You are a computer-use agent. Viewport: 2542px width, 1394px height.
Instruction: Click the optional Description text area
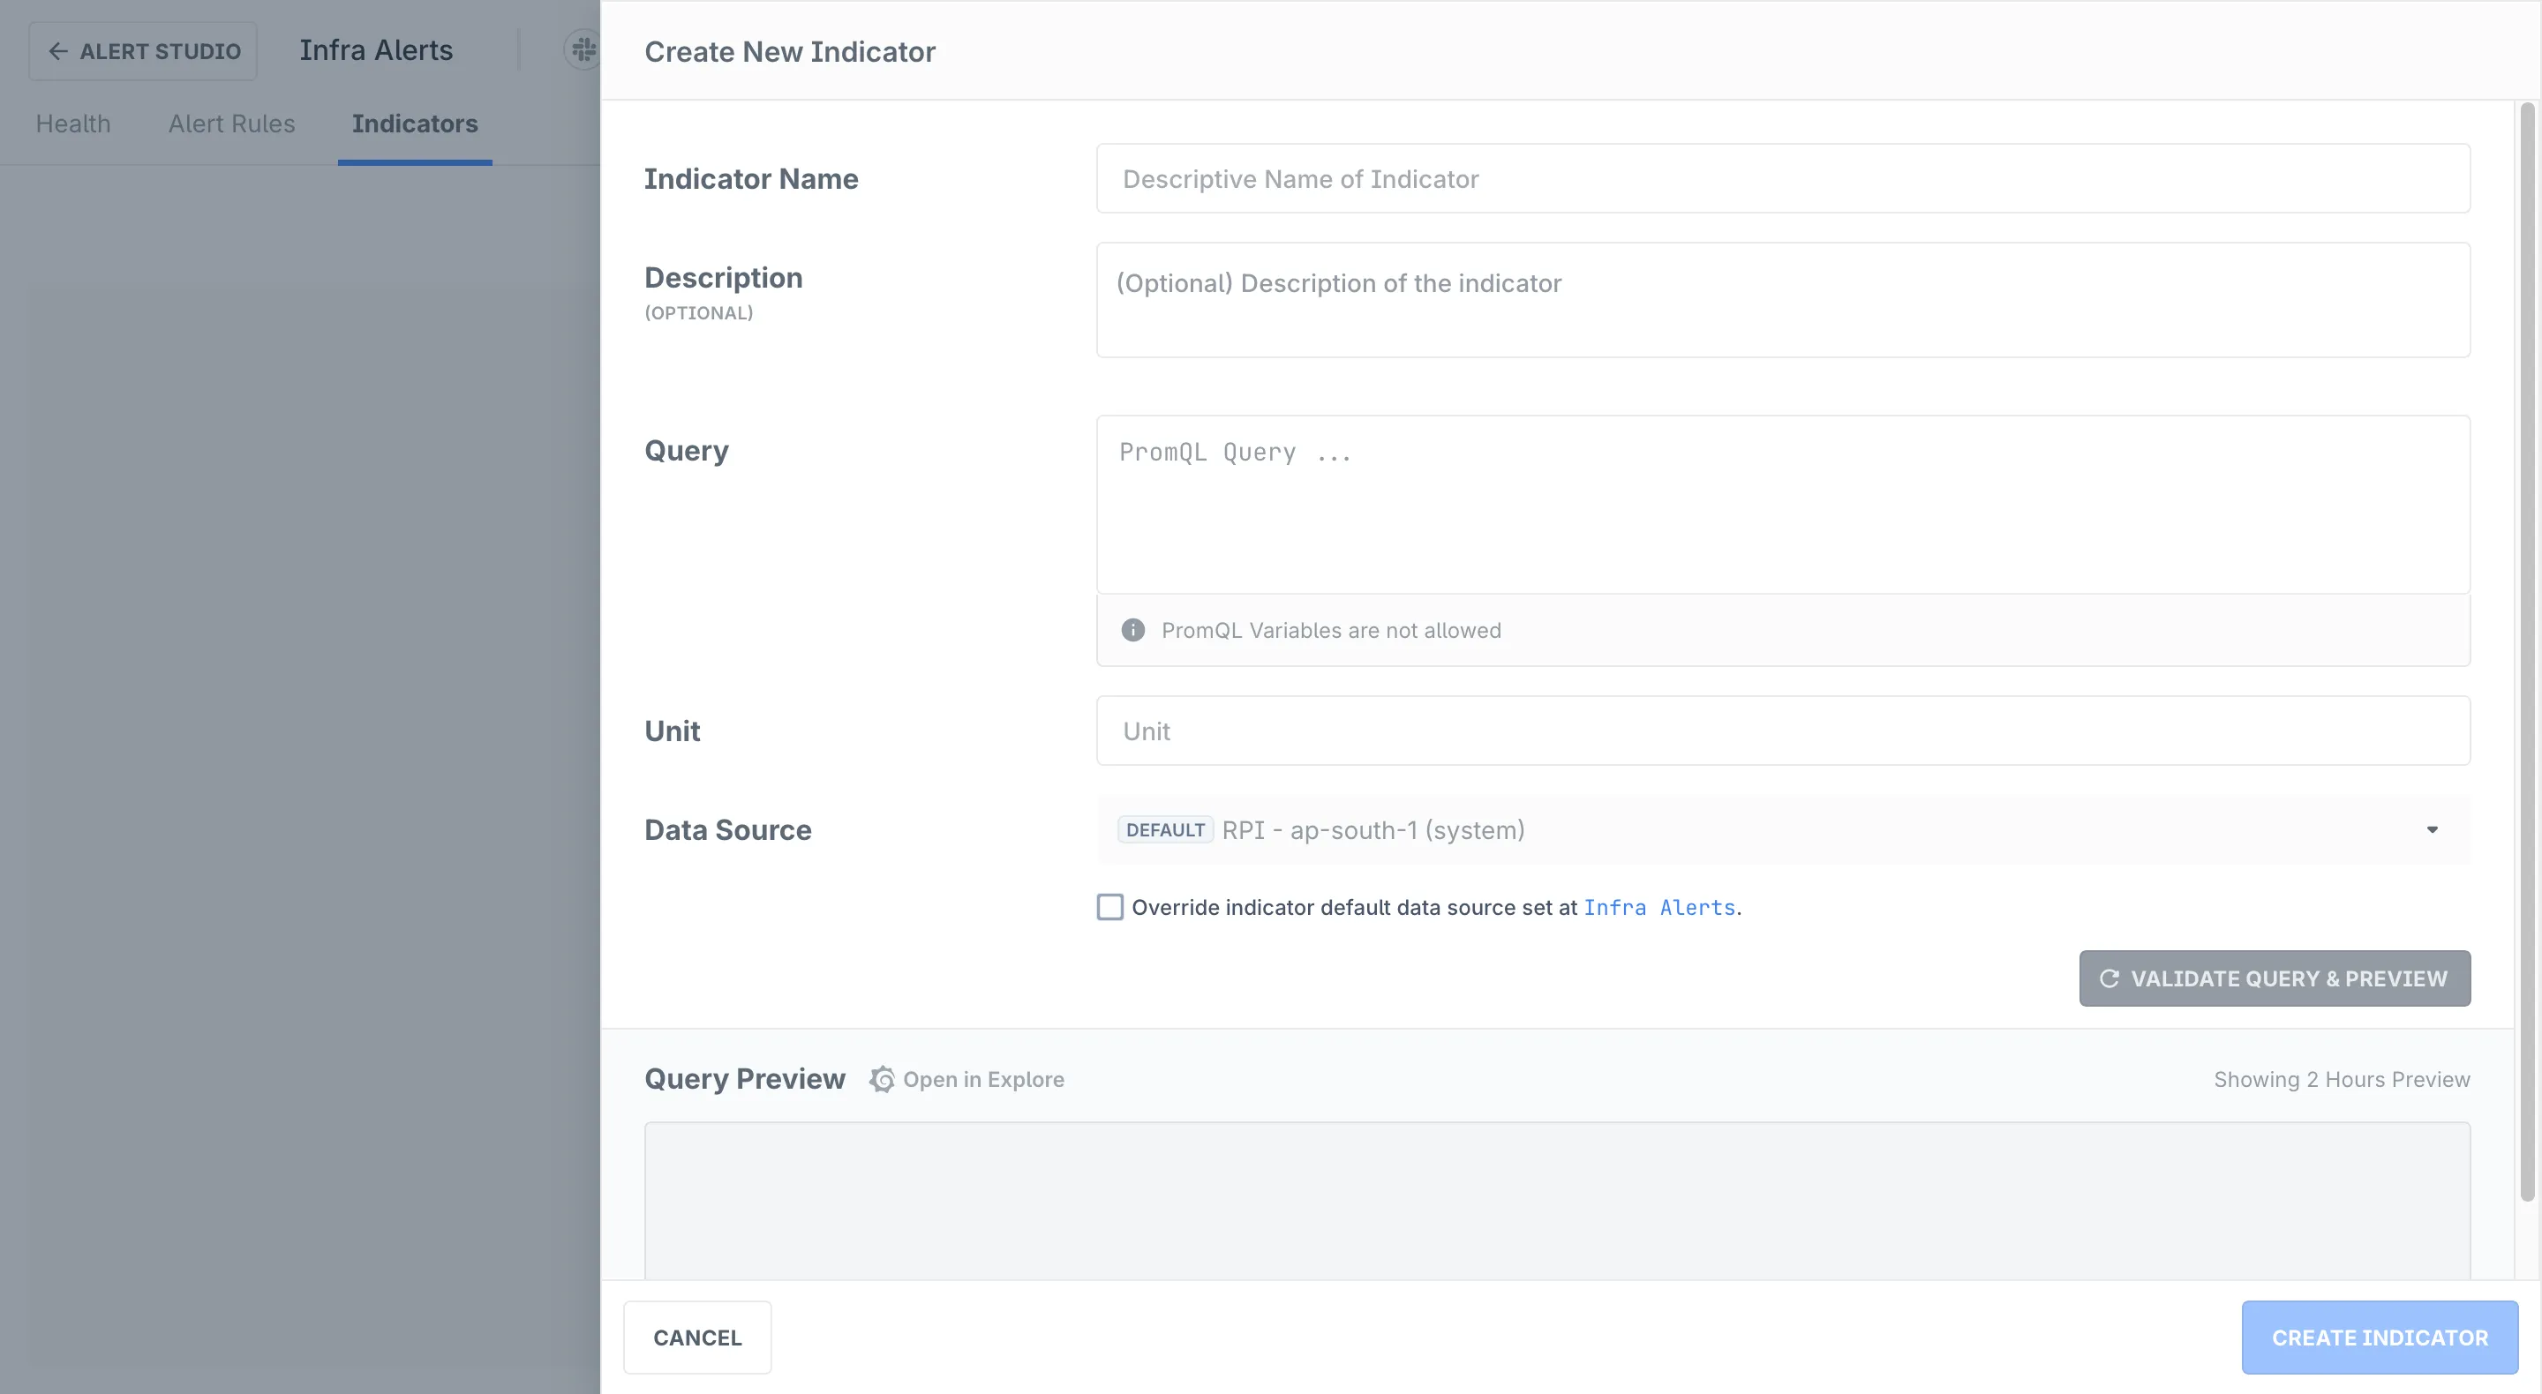click(x=1782, y=300)
